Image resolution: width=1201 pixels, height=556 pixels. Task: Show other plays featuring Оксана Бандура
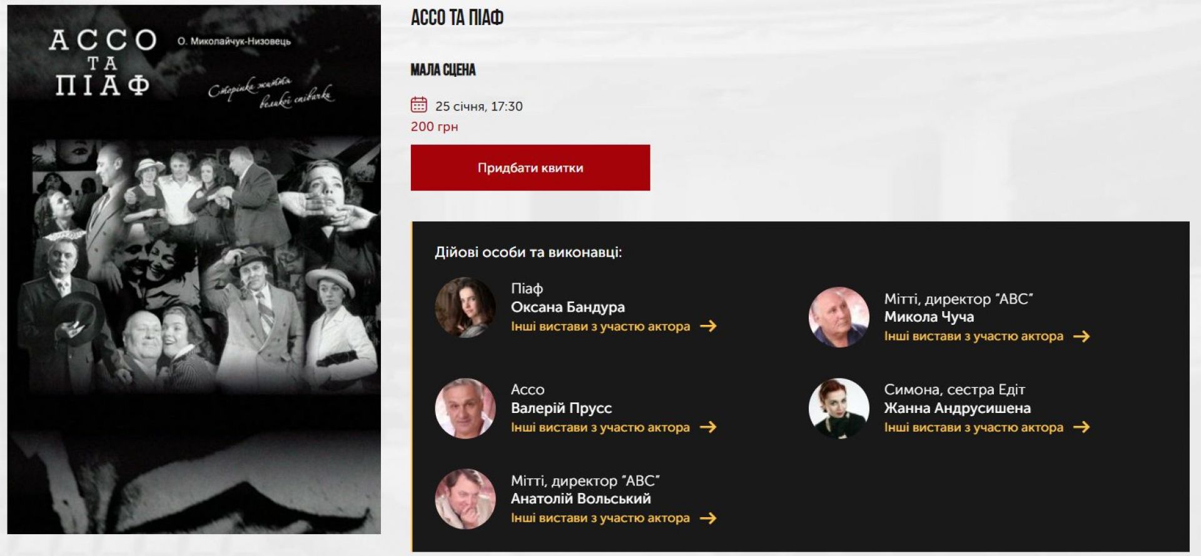pyautogui.click(x=600, y=326)
